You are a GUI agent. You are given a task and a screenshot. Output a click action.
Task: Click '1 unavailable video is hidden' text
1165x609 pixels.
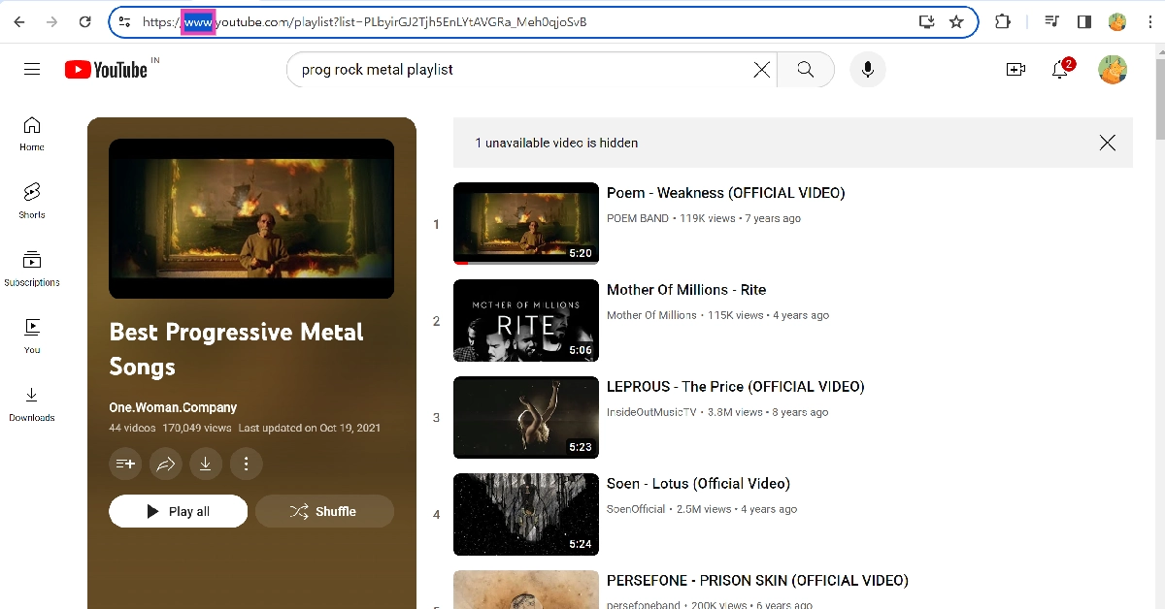pyautogui.click(x=556, y=143)
